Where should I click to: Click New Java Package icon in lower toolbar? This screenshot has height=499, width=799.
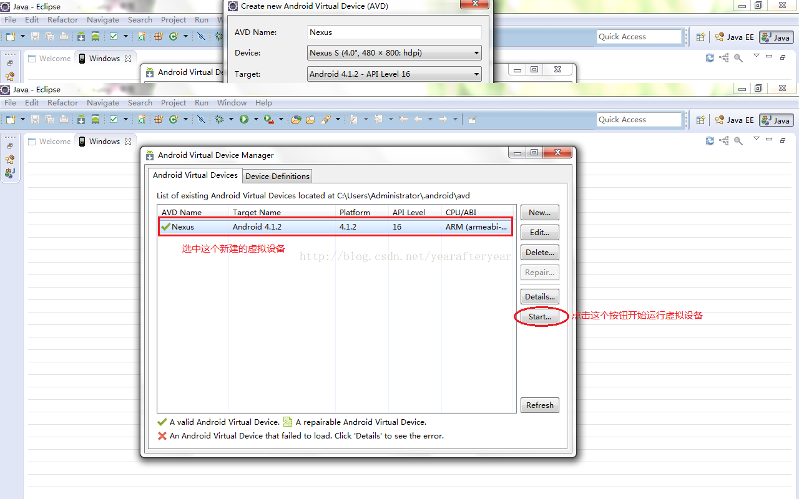tap(159, 119)
